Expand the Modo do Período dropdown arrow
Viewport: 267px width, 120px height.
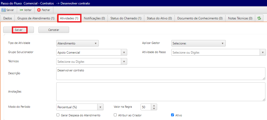tap(100, 107)
